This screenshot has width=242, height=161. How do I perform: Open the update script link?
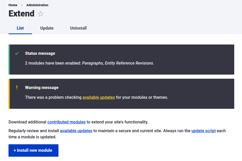point(203,131)
